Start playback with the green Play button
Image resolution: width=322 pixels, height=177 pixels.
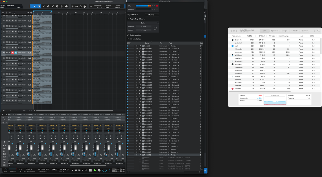(x=95, y=170)
